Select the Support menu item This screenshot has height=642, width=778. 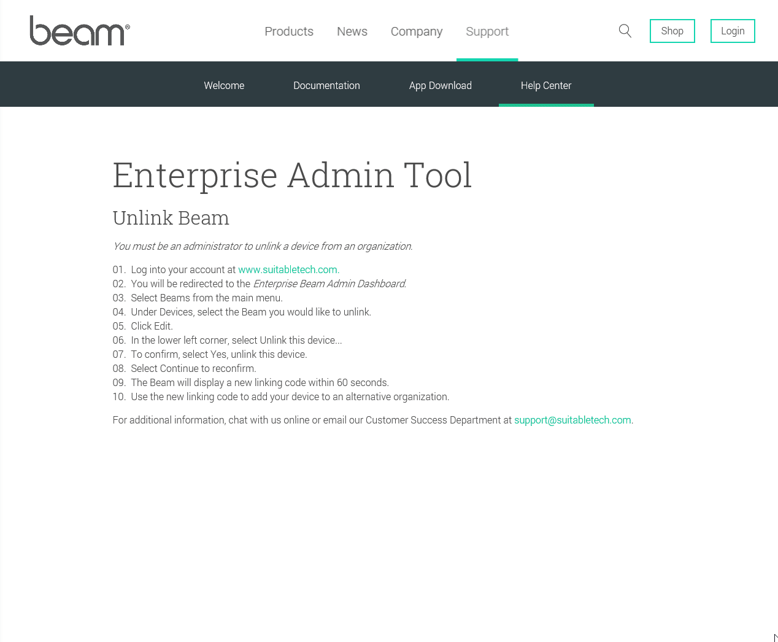tap(487, 31)
